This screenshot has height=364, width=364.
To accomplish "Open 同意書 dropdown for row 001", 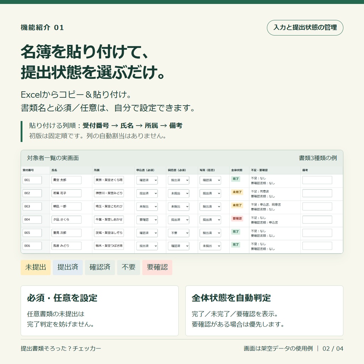I will (178, 180).
